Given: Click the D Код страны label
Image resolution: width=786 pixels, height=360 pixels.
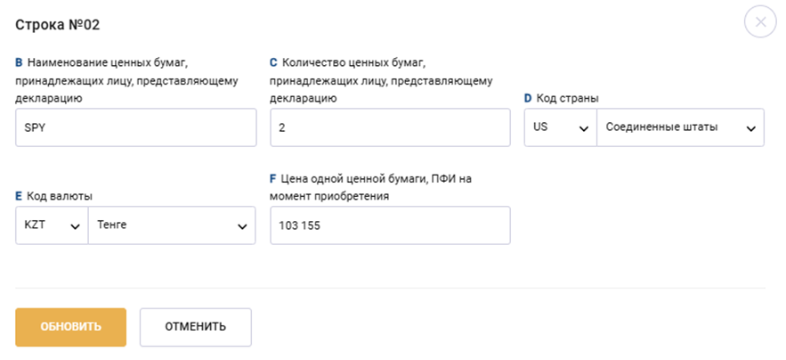Looking at the screenshot, I should tap(566, 98).
